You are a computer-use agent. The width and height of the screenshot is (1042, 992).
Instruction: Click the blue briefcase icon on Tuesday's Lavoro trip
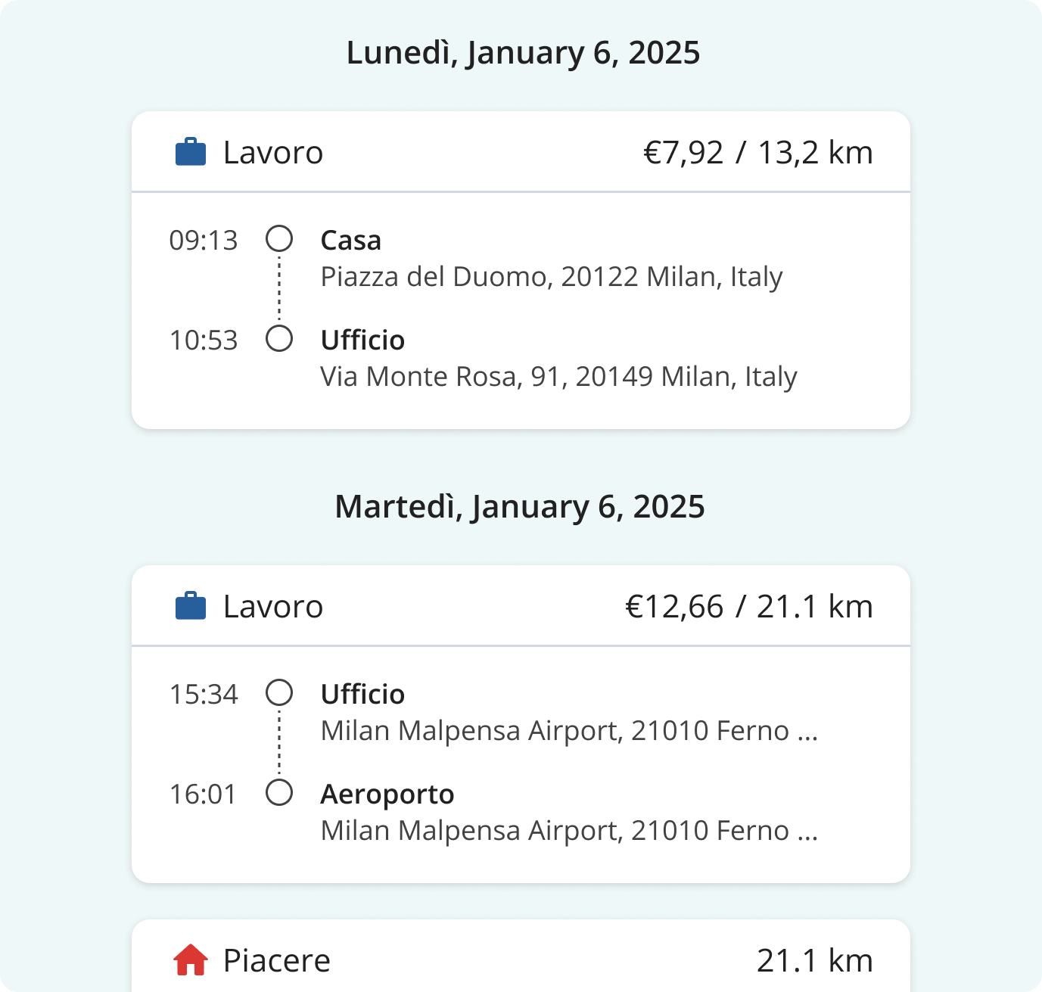point(191,606)
